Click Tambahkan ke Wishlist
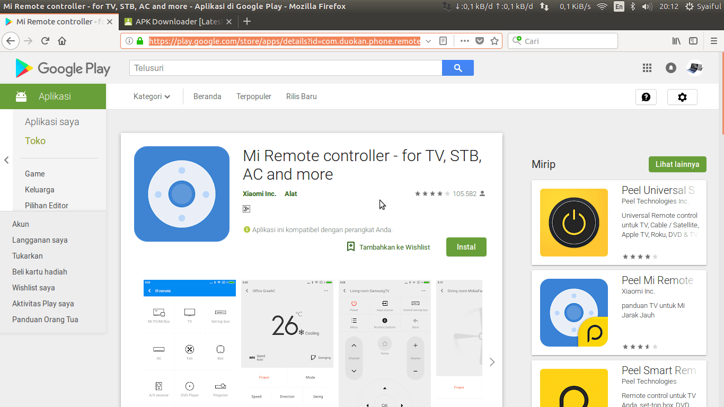 click(389, 247)
